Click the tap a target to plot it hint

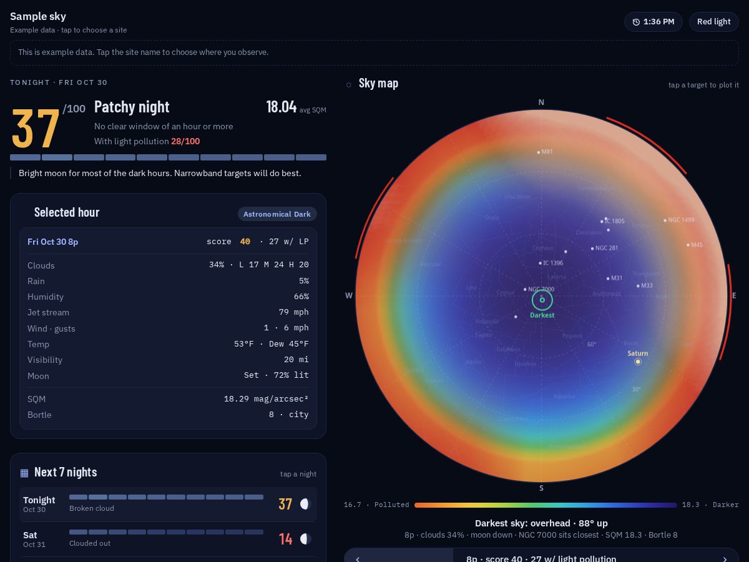point(703,85)
